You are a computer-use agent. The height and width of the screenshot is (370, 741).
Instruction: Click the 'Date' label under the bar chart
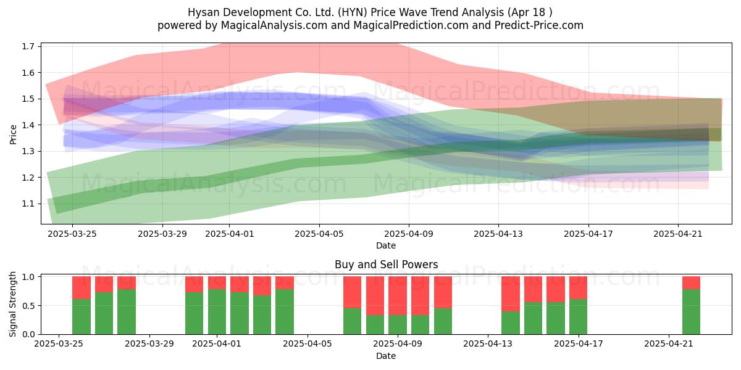pos(386,356)
